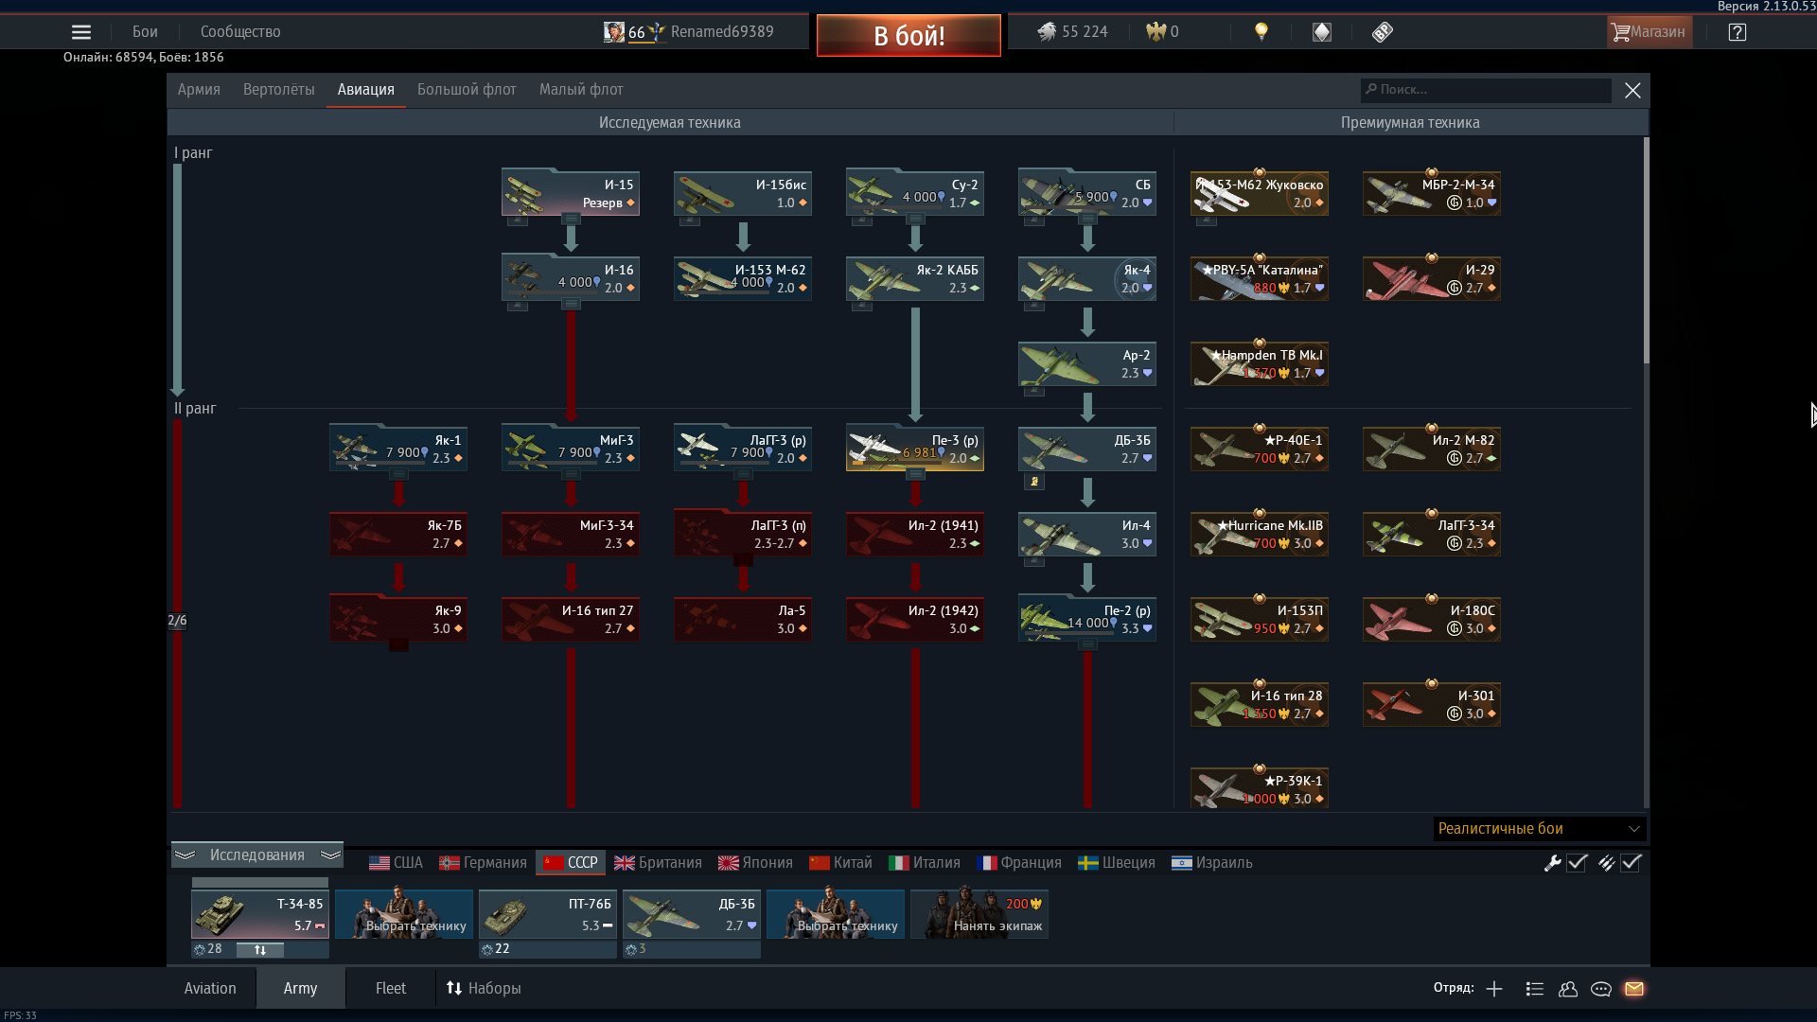
Task: Add squad member with plus icon
Action: (1494, 989)
